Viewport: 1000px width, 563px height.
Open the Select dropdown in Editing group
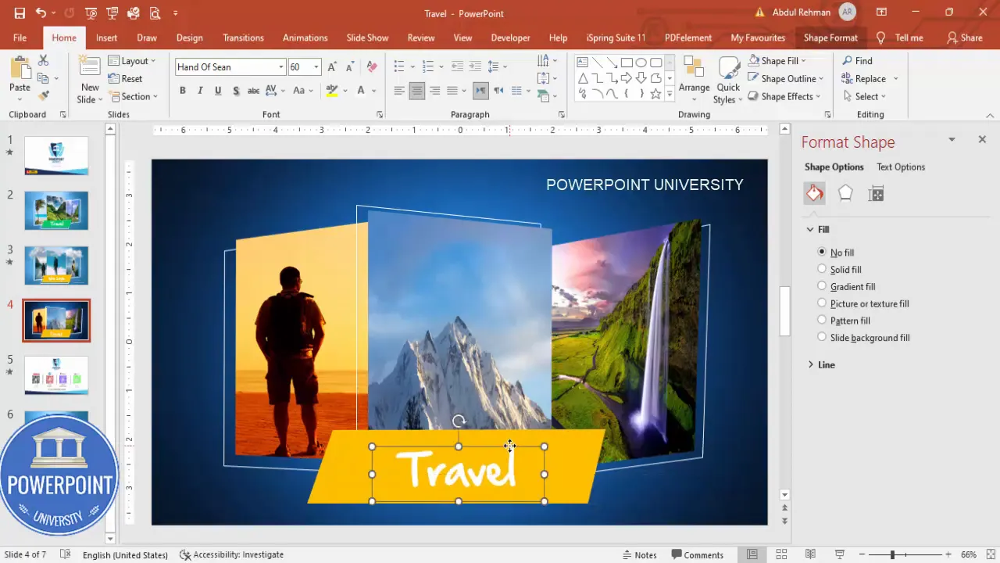(864, 96)
